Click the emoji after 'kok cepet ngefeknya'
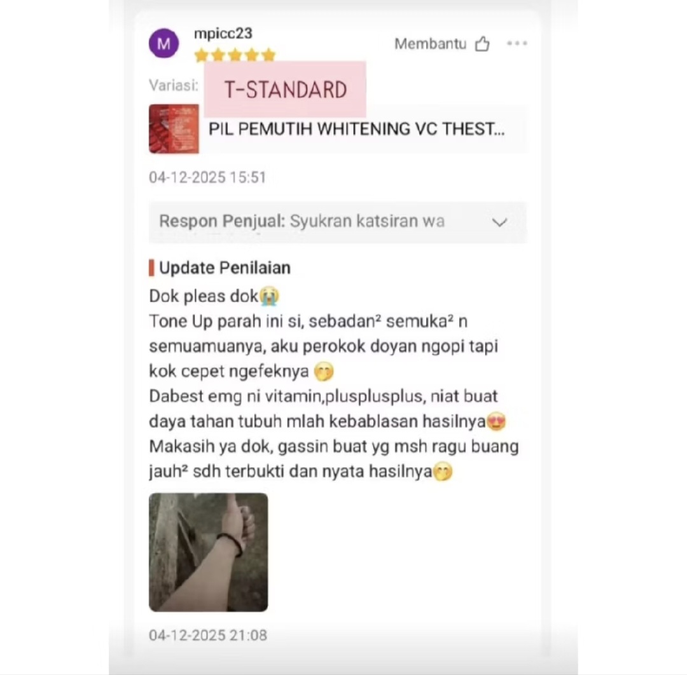687x675 pixels. pos(324,372)
